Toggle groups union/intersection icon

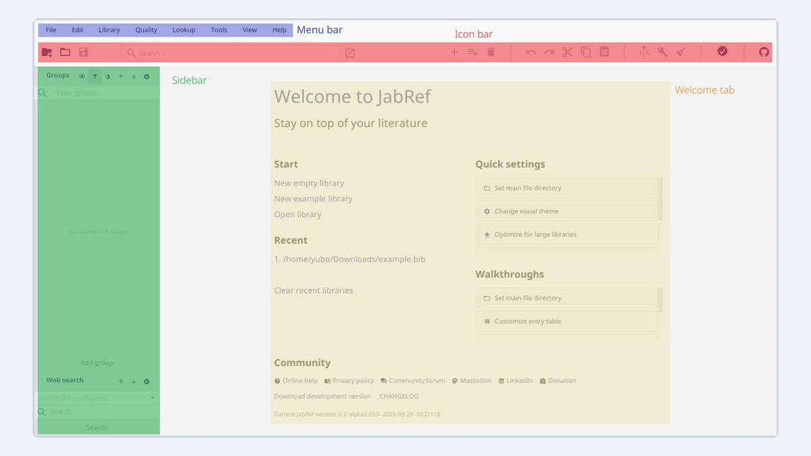click(82, 77)
